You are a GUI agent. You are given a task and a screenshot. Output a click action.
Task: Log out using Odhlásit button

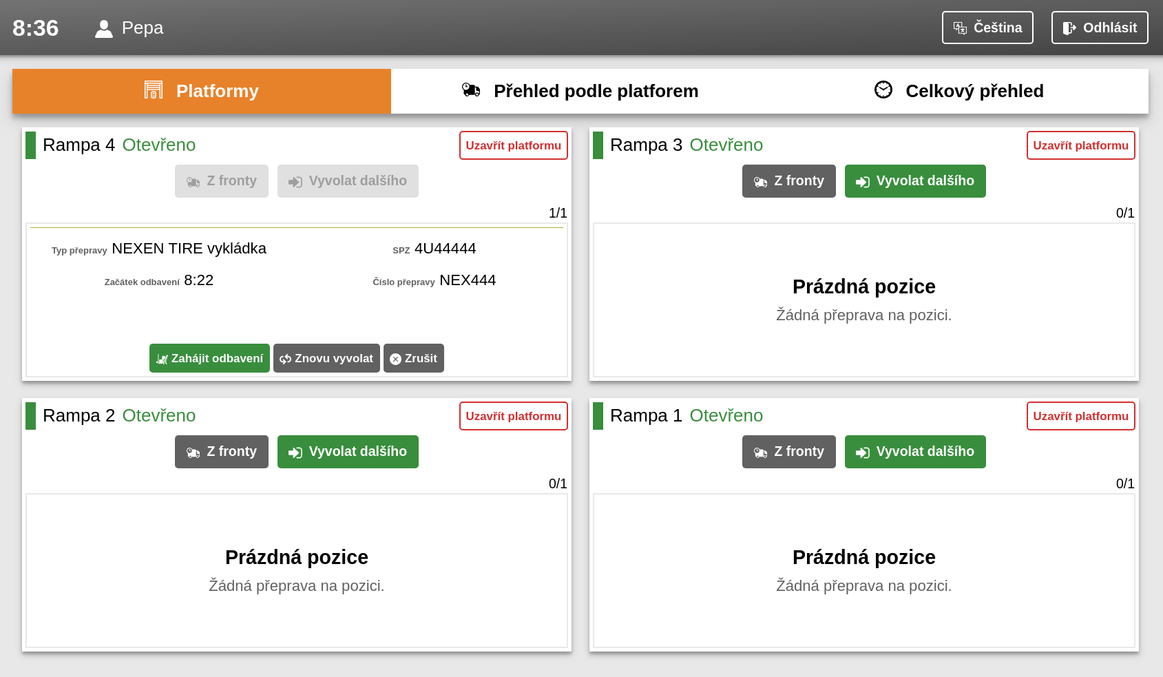click(1100, 28)
